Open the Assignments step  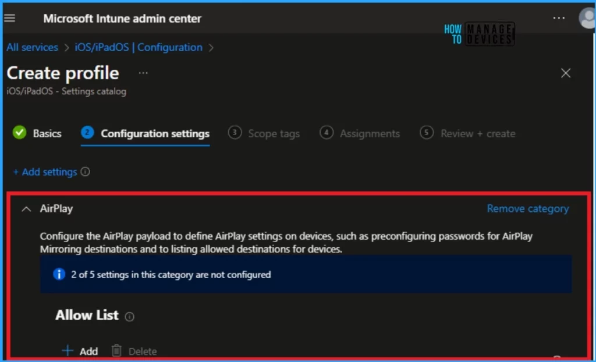tap(360, 133)
